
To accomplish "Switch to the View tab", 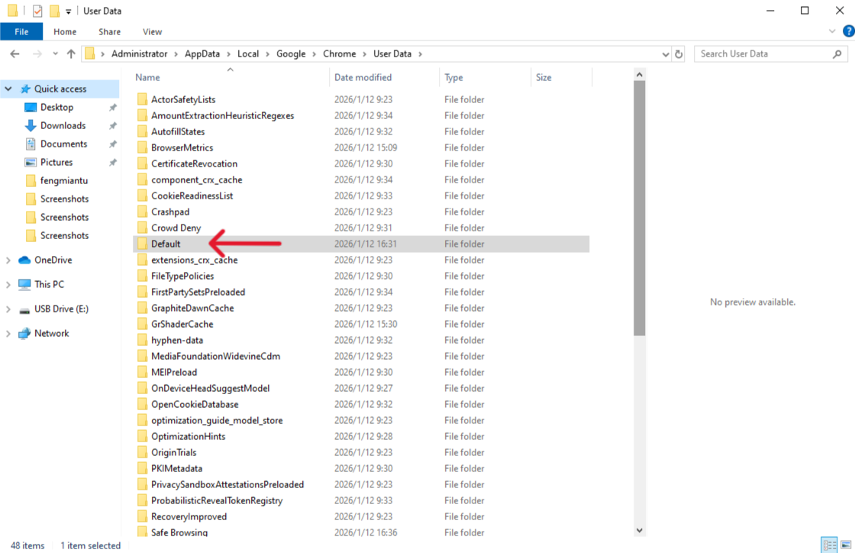I will click(152, 31).
